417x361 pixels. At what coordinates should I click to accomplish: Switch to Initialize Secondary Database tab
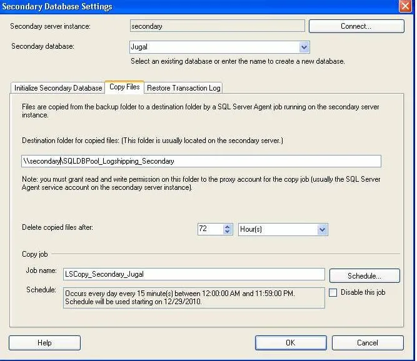pyautogui.click(x=58, y=88)
